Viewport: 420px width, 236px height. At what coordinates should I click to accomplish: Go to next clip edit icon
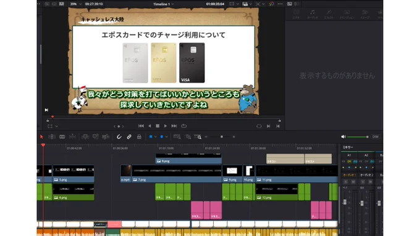coord(269,126)
